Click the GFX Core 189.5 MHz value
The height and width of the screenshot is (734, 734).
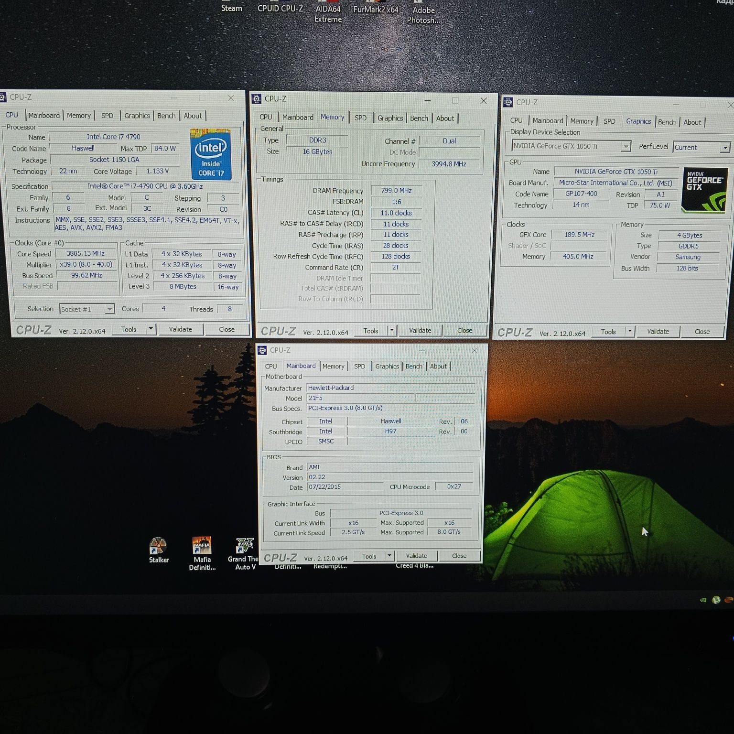[x=579, y=235]
